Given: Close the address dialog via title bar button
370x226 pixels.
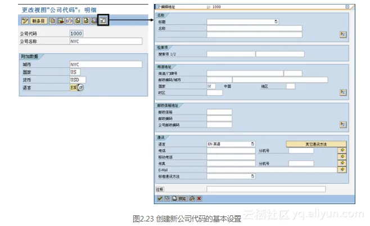Looking at the screenshot, I should 348,7.
